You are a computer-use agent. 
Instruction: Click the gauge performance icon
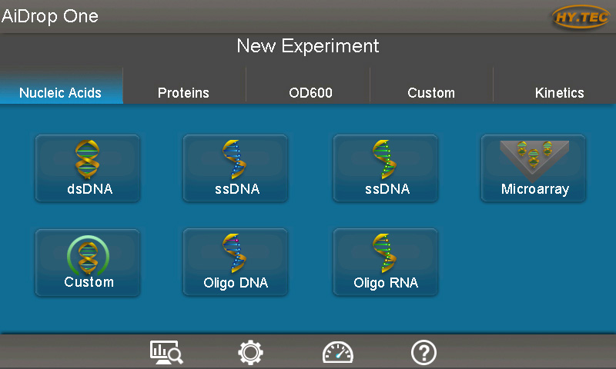coord(337,352)
